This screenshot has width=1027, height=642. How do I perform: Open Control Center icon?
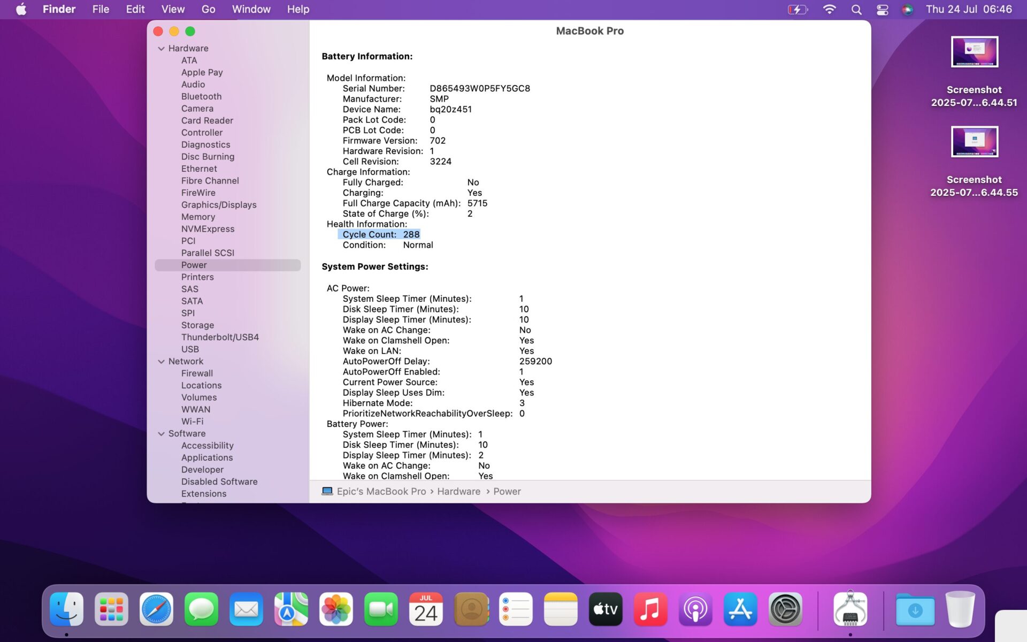[883, 9]
